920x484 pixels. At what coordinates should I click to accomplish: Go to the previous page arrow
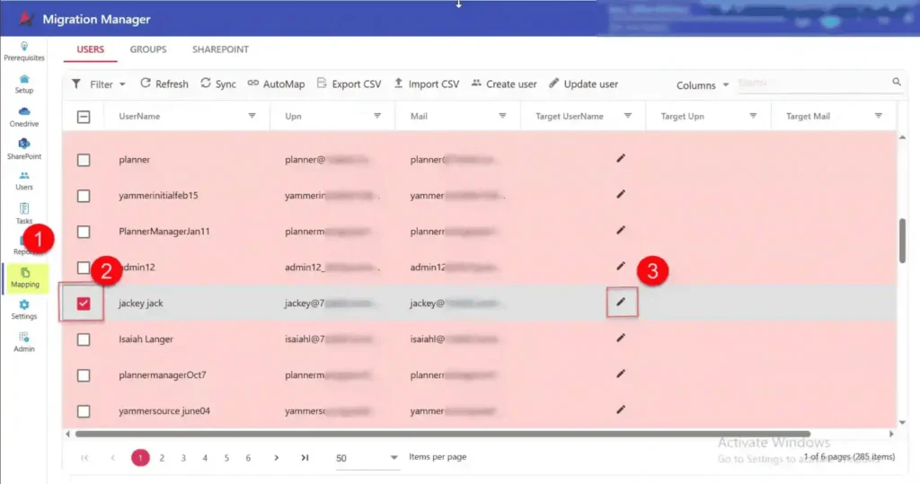pyautogui.click(x=112, y=458)
